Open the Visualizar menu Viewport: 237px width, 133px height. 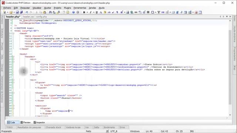coord(37,8)
